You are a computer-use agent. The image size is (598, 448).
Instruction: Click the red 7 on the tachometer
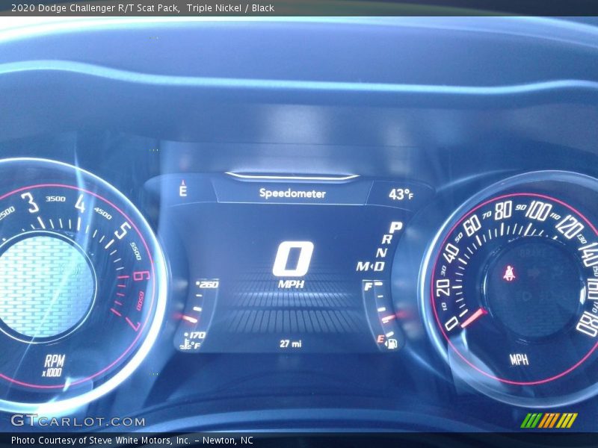pyautogui.click(x=134, y=324)
